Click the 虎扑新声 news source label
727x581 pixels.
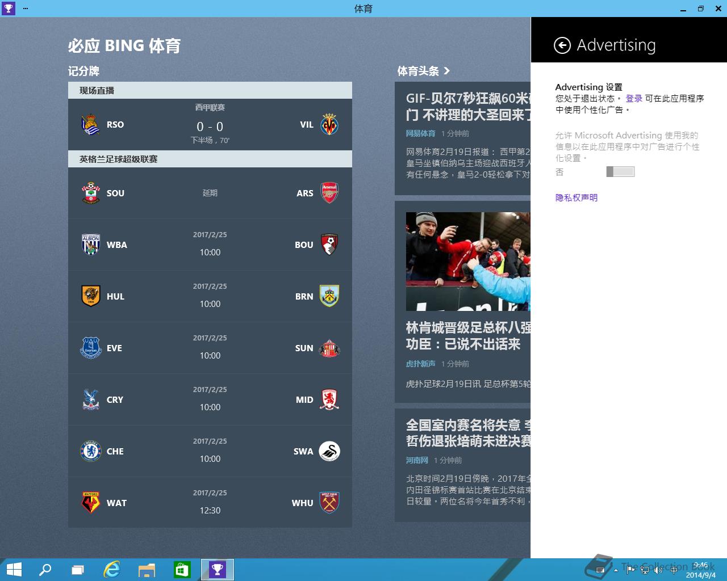point(420,364)
